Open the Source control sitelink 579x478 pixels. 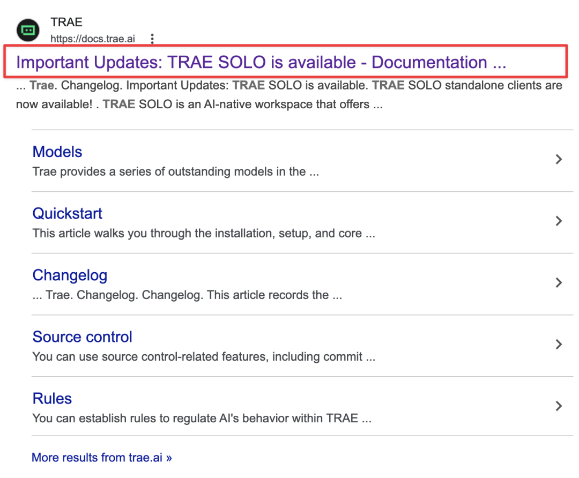point(83,337)
